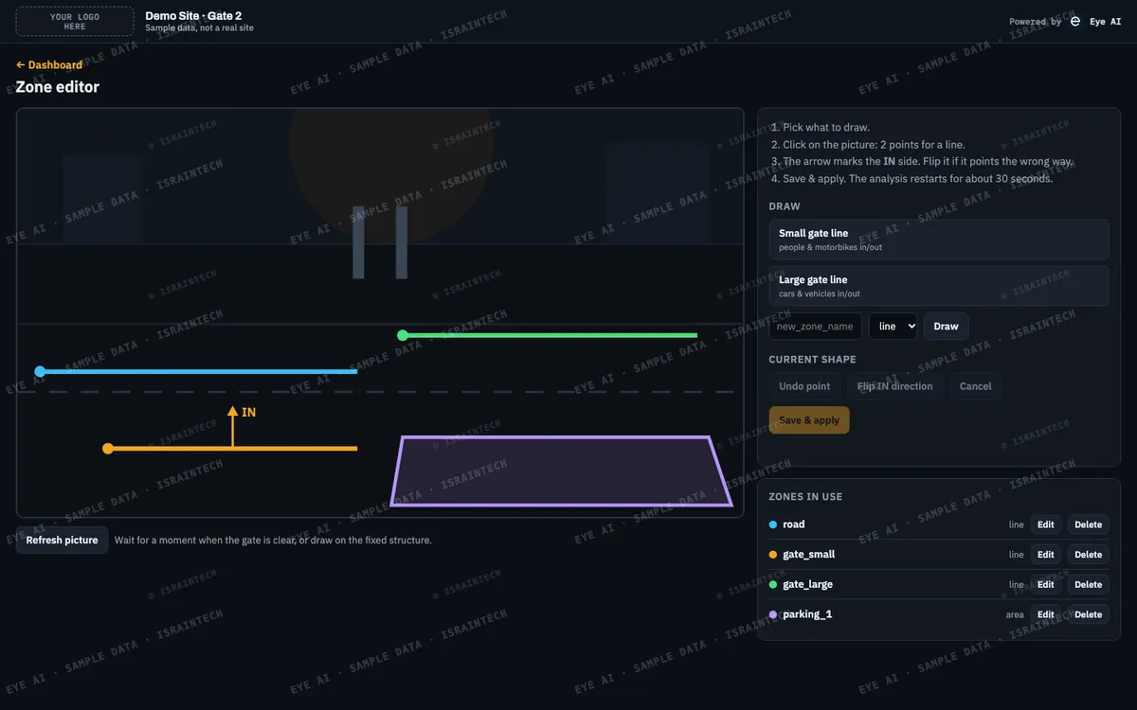Image resolution: width=1137 pixels, height=710 pixels.
Task: Select the green line's start point handle
Action: pyautogui.click(x=403, y=335)
